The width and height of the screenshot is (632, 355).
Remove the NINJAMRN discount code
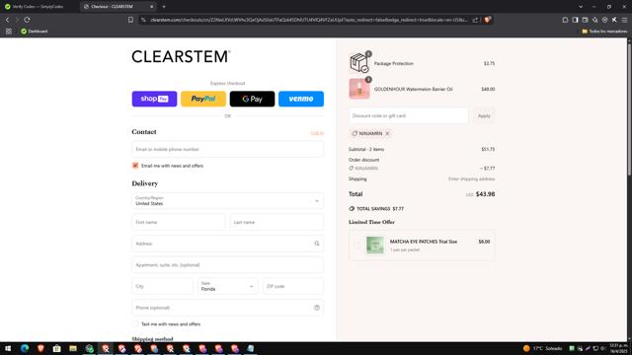point(387,134)
